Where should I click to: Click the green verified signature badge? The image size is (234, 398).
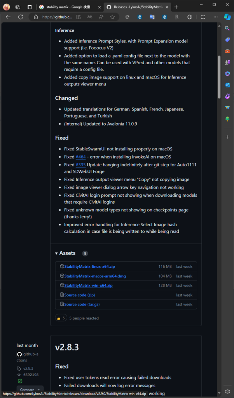(x=20, y=381)
